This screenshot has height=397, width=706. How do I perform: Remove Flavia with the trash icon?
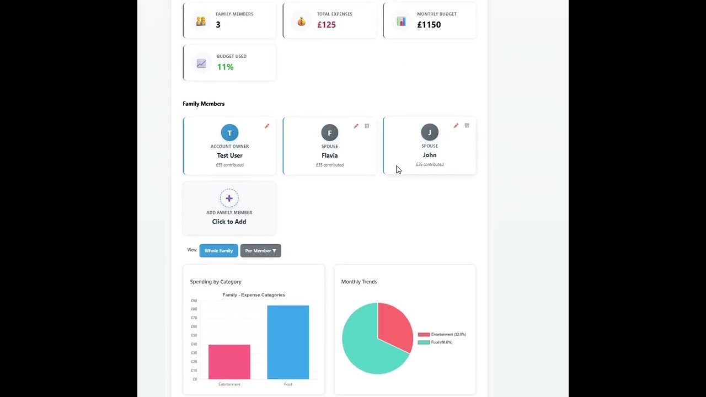click(367, 126)
